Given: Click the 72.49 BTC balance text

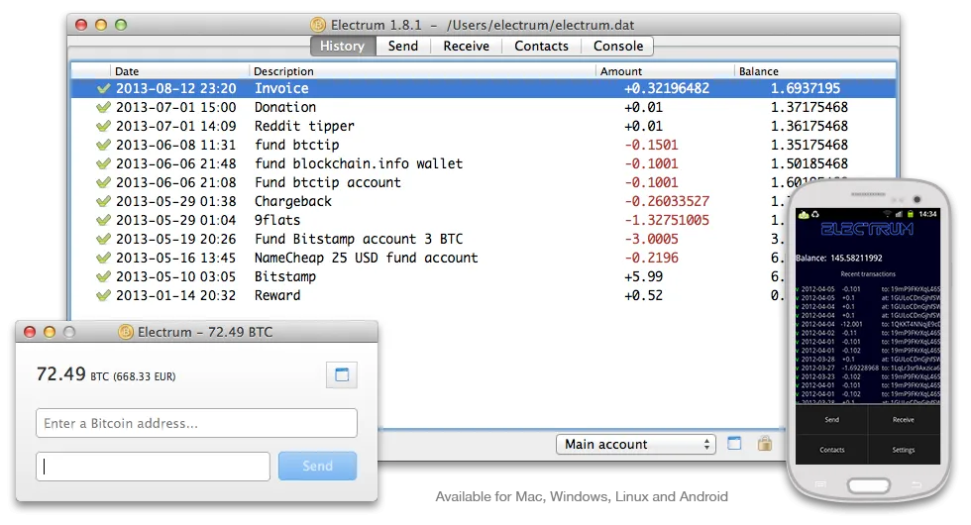Looking at the screenshot, I should click(x=106, y=374).
